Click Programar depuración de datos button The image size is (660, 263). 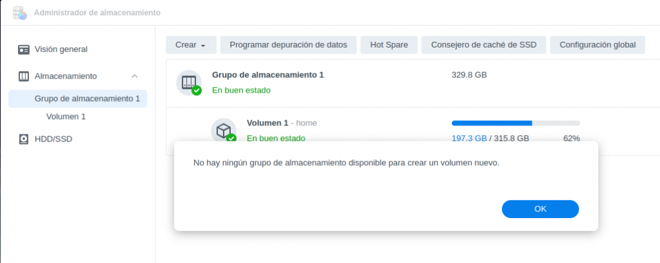288,45
